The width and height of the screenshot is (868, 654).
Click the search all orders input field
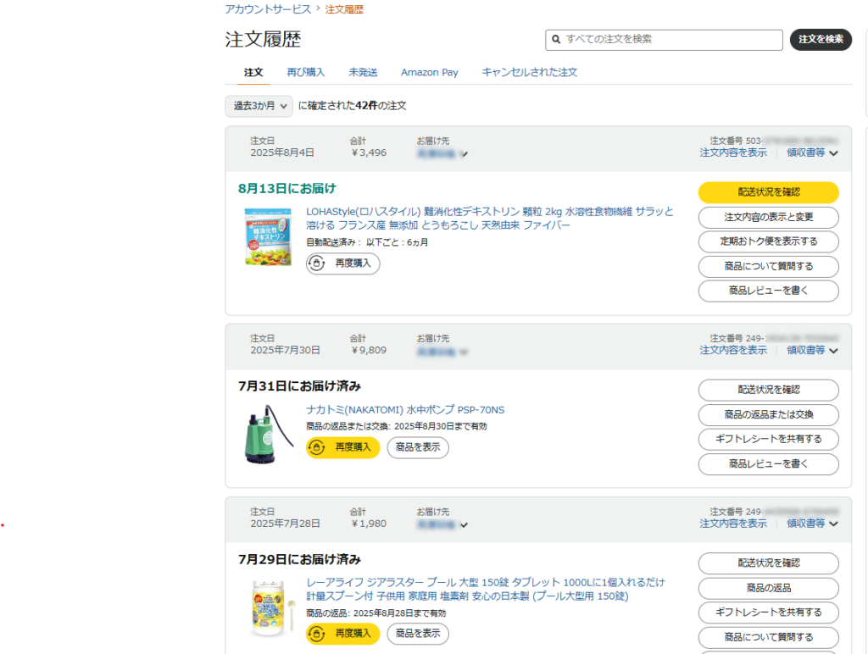point(664,40)
